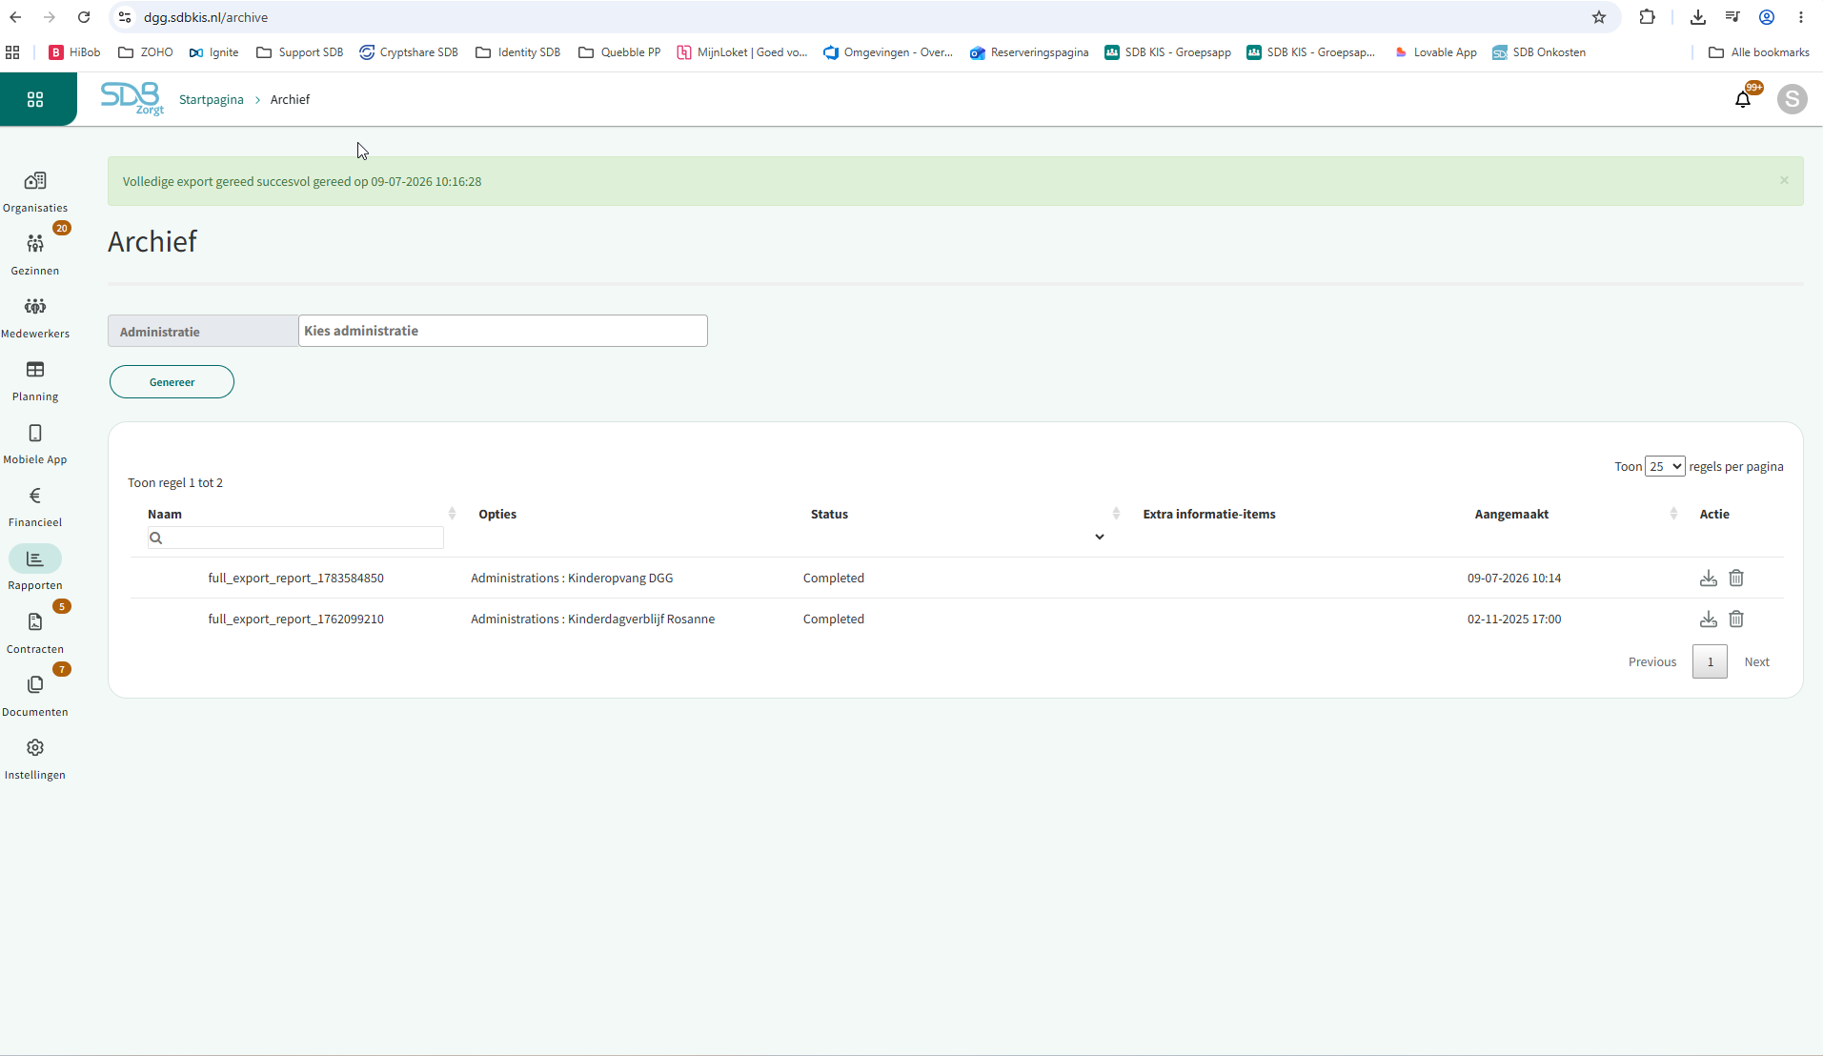
Task: Open the media controls icon in toolbar
Action: pos(1732,17)
